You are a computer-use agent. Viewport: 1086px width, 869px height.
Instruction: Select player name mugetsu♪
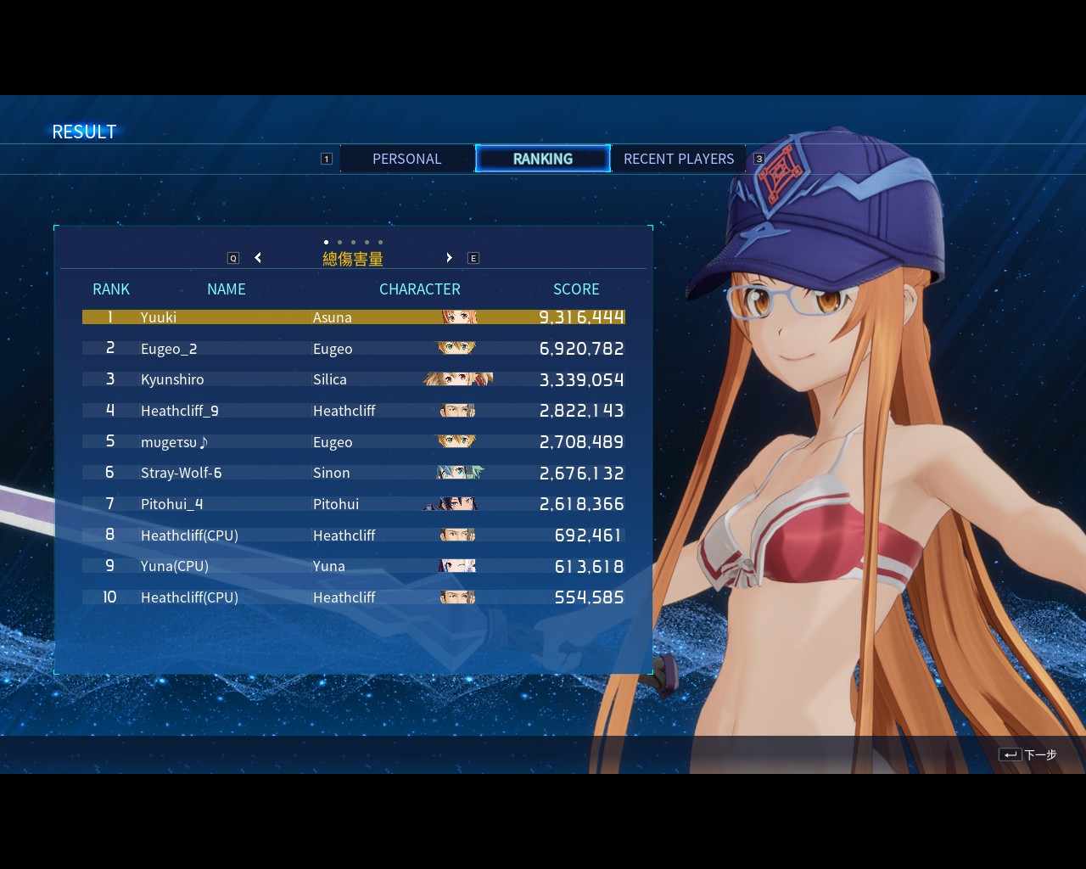175,442
